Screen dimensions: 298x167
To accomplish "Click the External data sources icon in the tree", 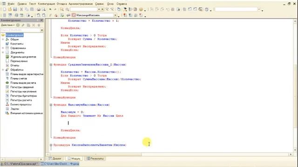I will point(7,113).
